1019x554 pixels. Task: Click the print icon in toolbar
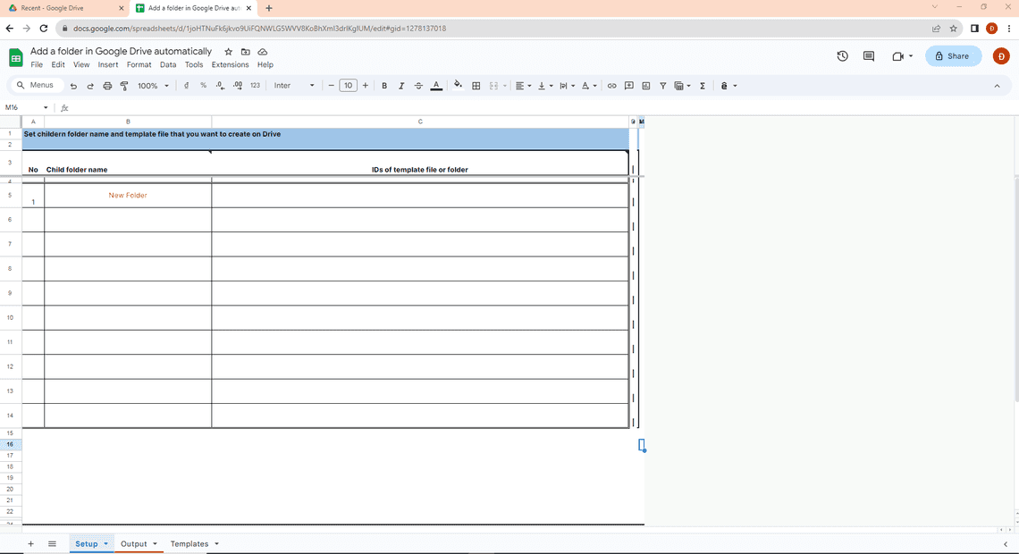(107, 86)
